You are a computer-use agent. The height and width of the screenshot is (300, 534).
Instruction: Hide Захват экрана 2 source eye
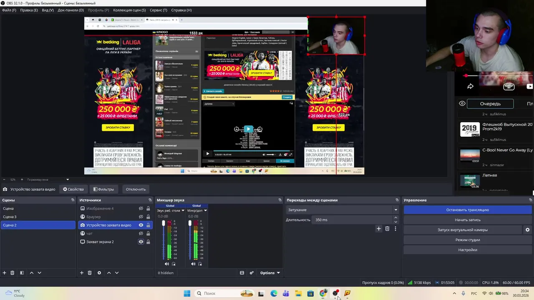pos(141,242)
